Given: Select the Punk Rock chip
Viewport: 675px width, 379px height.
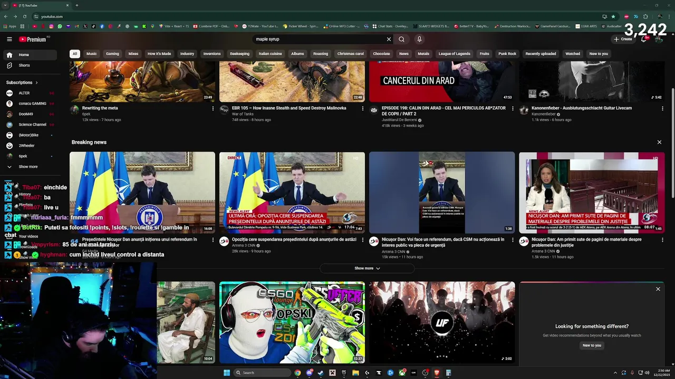Looking at the screenshot, I should (x=507, y=54).
